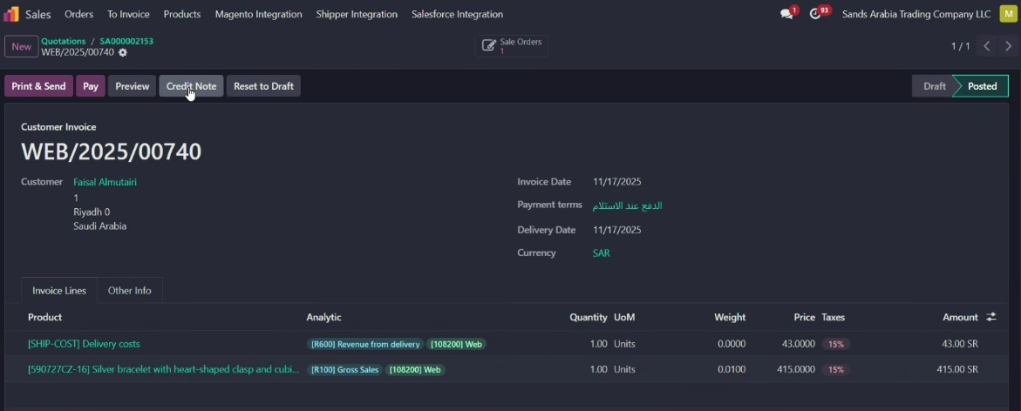This screenshot has height=411, width=1021.
Task: Click the Invoice Date value 11/17/2025
Action: click(x=616, y=182)
